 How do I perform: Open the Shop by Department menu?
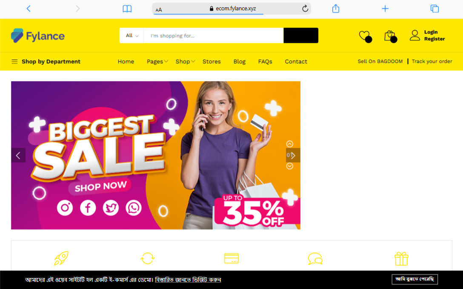pos(46,61)
